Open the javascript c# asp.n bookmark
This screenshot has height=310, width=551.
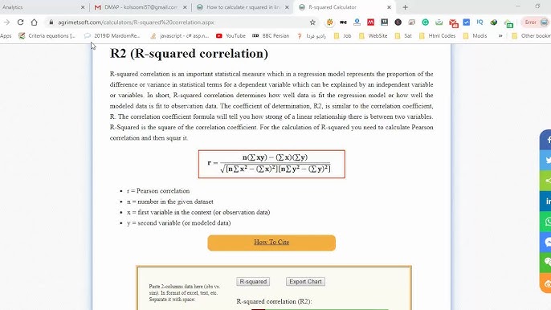click(179, 36)
